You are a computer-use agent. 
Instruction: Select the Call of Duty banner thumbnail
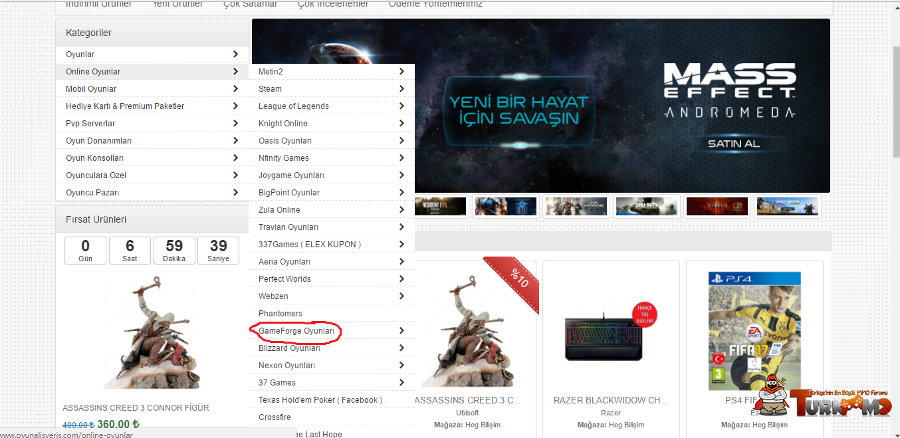click(646, 206)
